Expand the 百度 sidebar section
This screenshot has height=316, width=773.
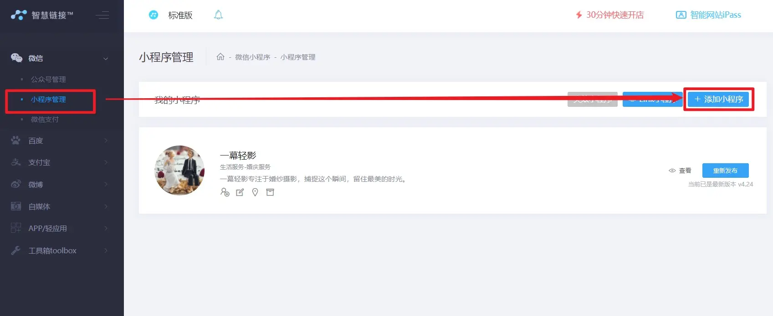tap(62, 140)
